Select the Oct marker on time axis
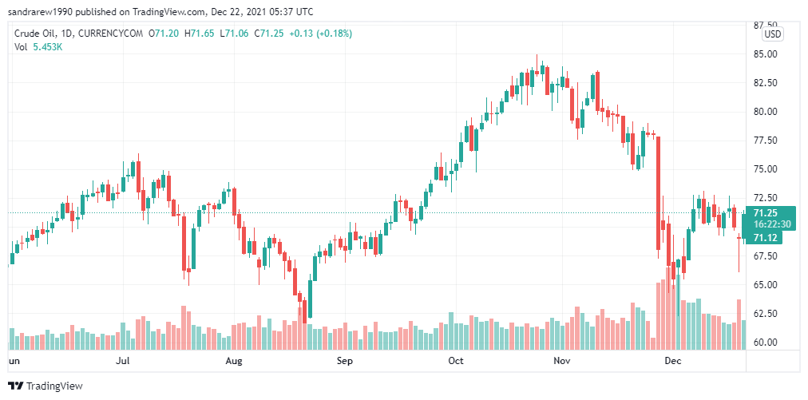808x400 pixels. pos(456,361)
